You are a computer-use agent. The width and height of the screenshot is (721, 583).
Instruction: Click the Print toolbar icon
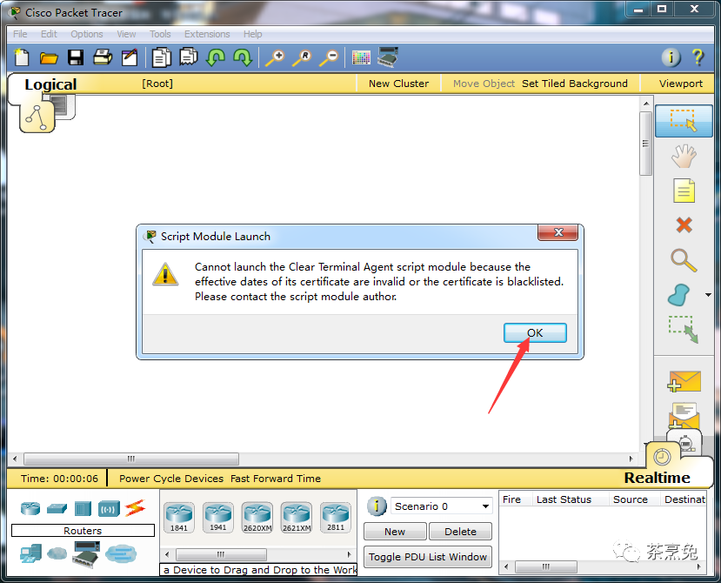[x=103, y=57]
